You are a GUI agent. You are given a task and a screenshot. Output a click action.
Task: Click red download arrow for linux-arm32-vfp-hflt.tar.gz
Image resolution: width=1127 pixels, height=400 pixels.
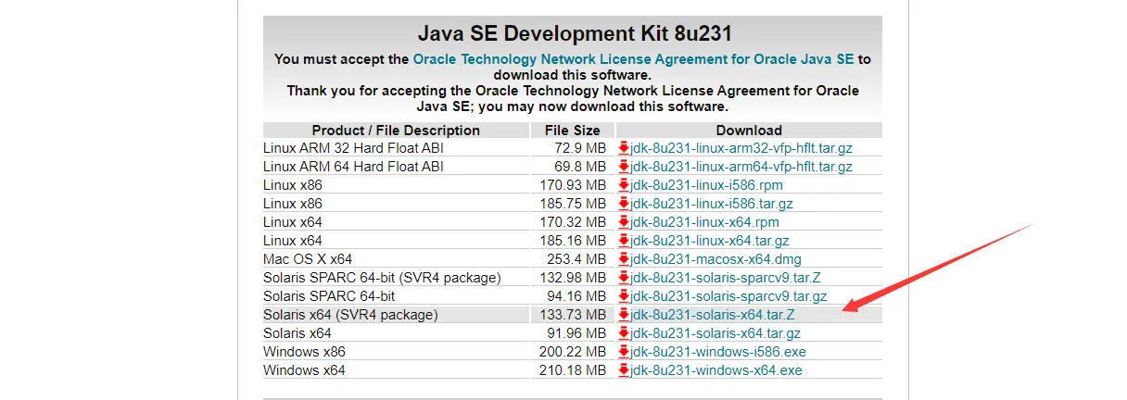624,148
